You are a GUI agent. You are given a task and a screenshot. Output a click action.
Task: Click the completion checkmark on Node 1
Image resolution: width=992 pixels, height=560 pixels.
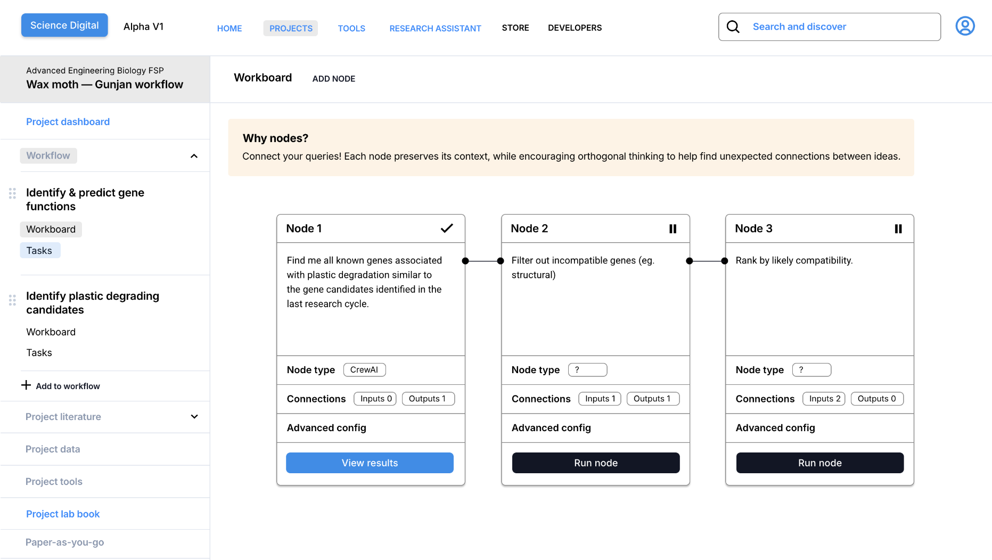tap(447, 228)
